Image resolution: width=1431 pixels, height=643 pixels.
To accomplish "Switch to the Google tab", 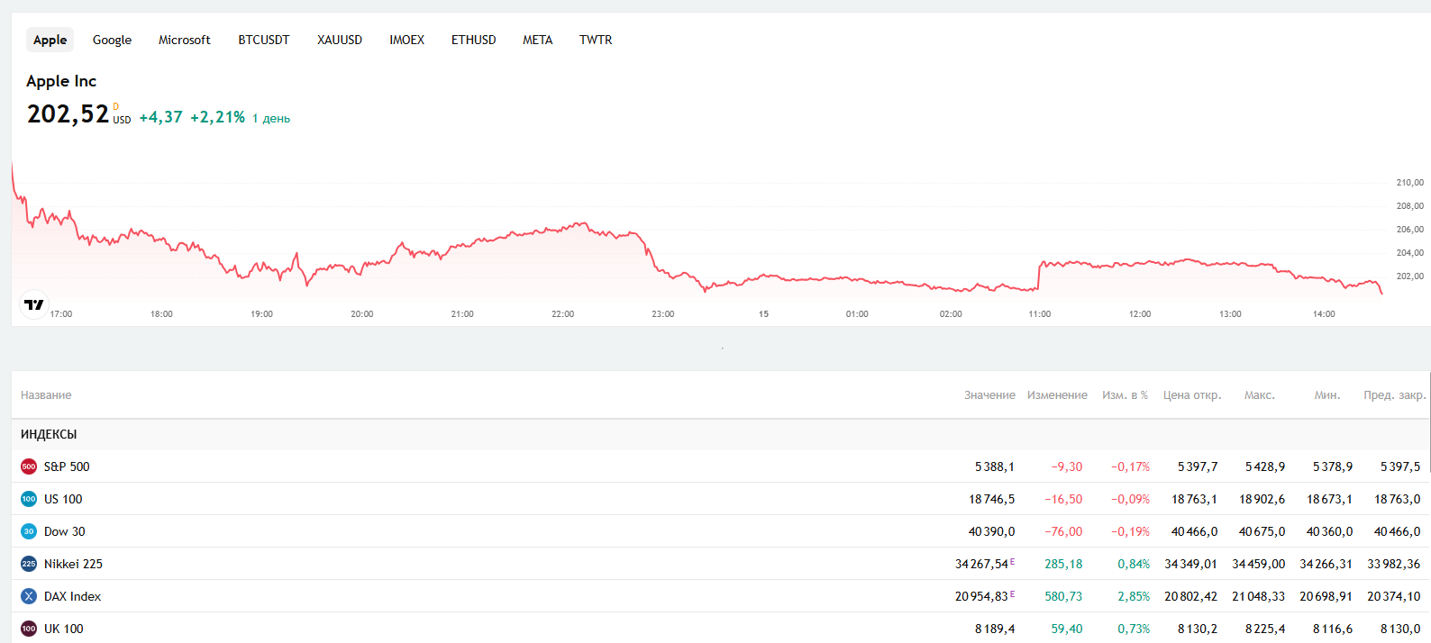I will (x=112, y=40).
